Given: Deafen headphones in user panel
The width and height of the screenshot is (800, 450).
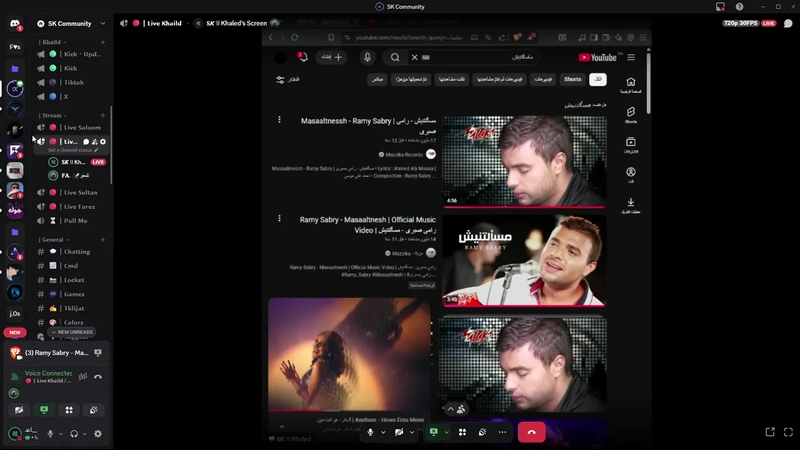Looking at the screenshot, I should (x=74, y=434).
